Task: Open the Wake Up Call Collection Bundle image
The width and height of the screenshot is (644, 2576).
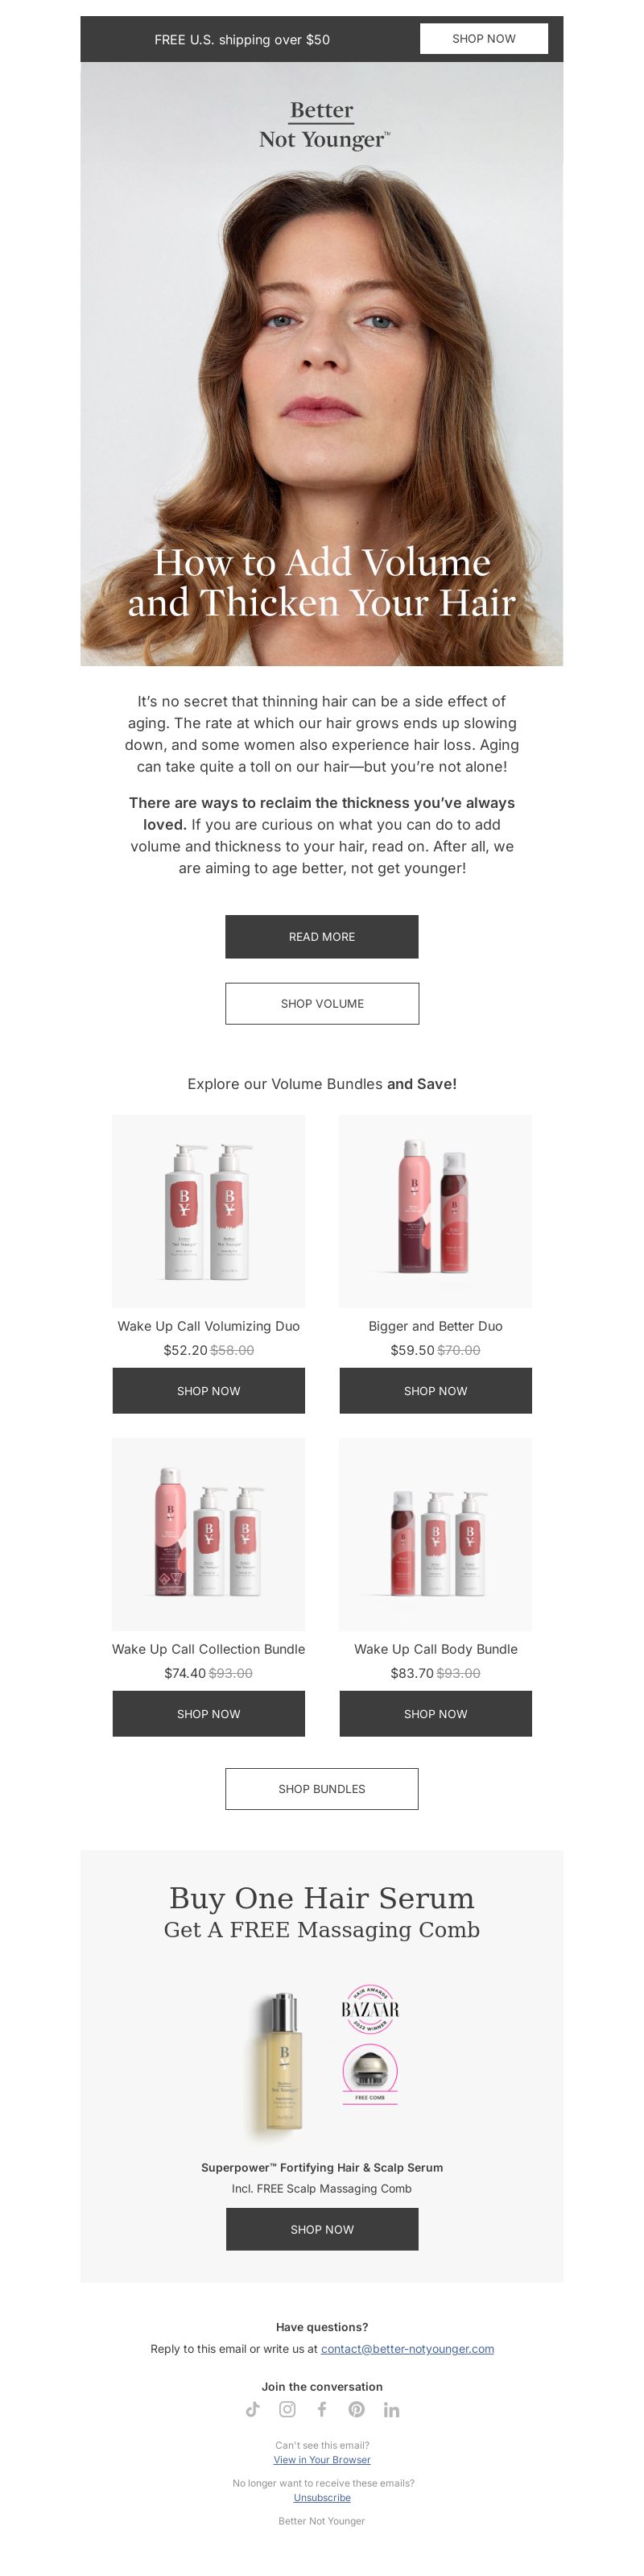Action: click(x=209, y=1535)
